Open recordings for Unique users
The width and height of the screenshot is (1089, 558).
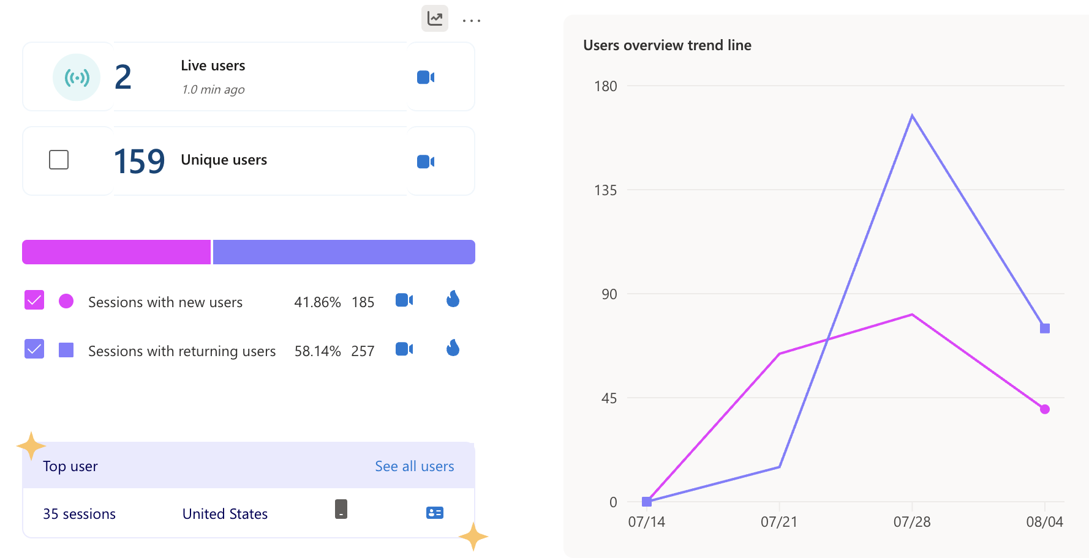click(x=426, y=162)
